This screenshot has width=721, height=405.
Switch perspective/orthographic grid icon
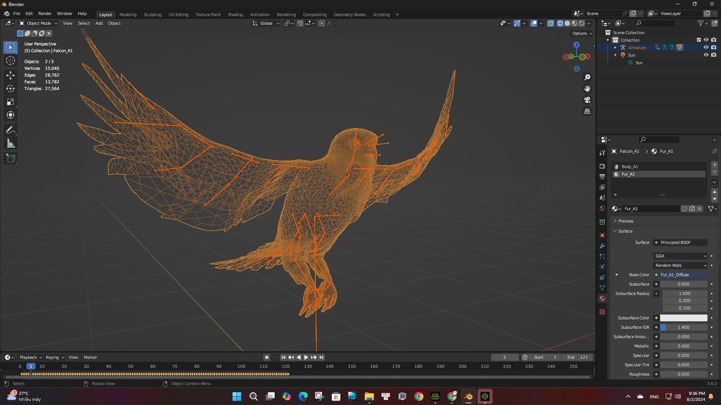[587, 111]
